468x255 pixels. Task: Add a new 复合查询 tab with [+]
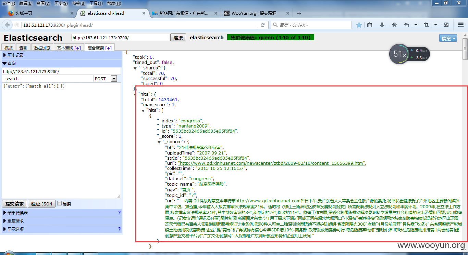pyautogui.click(x=108, y=48)
